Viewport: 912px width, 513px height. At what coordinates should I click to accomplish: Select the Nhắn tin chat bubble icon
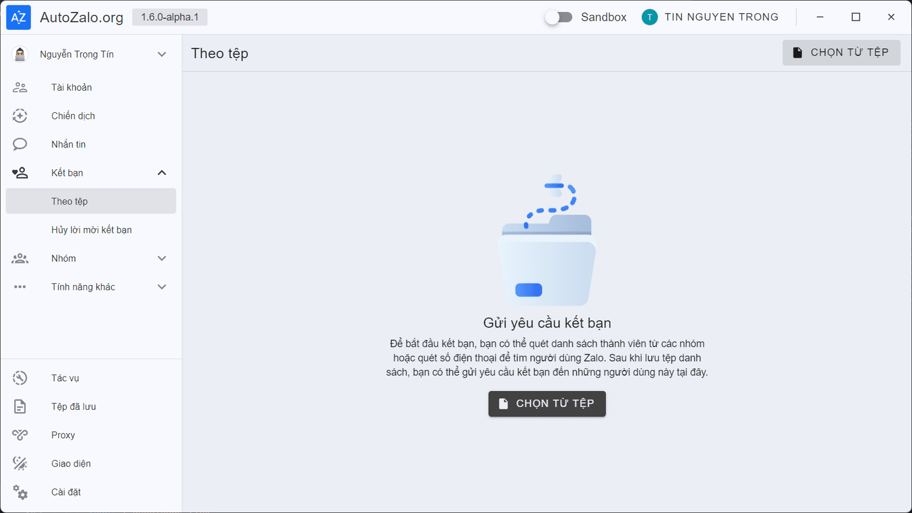pos(20,144)
